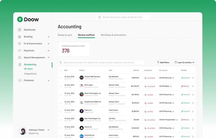Screen dimensions: 216x138
Task: Check the Uber Technologies row checkbox
Action: pyautogui.click(x=61, y=120)
